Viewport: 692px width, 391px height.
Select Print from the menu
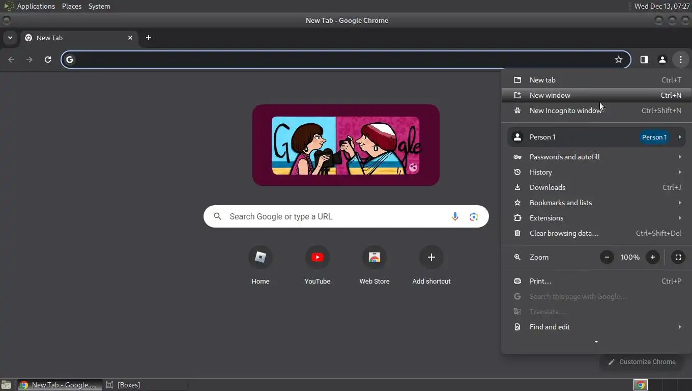pyautogui.click(x=596, y=281)
